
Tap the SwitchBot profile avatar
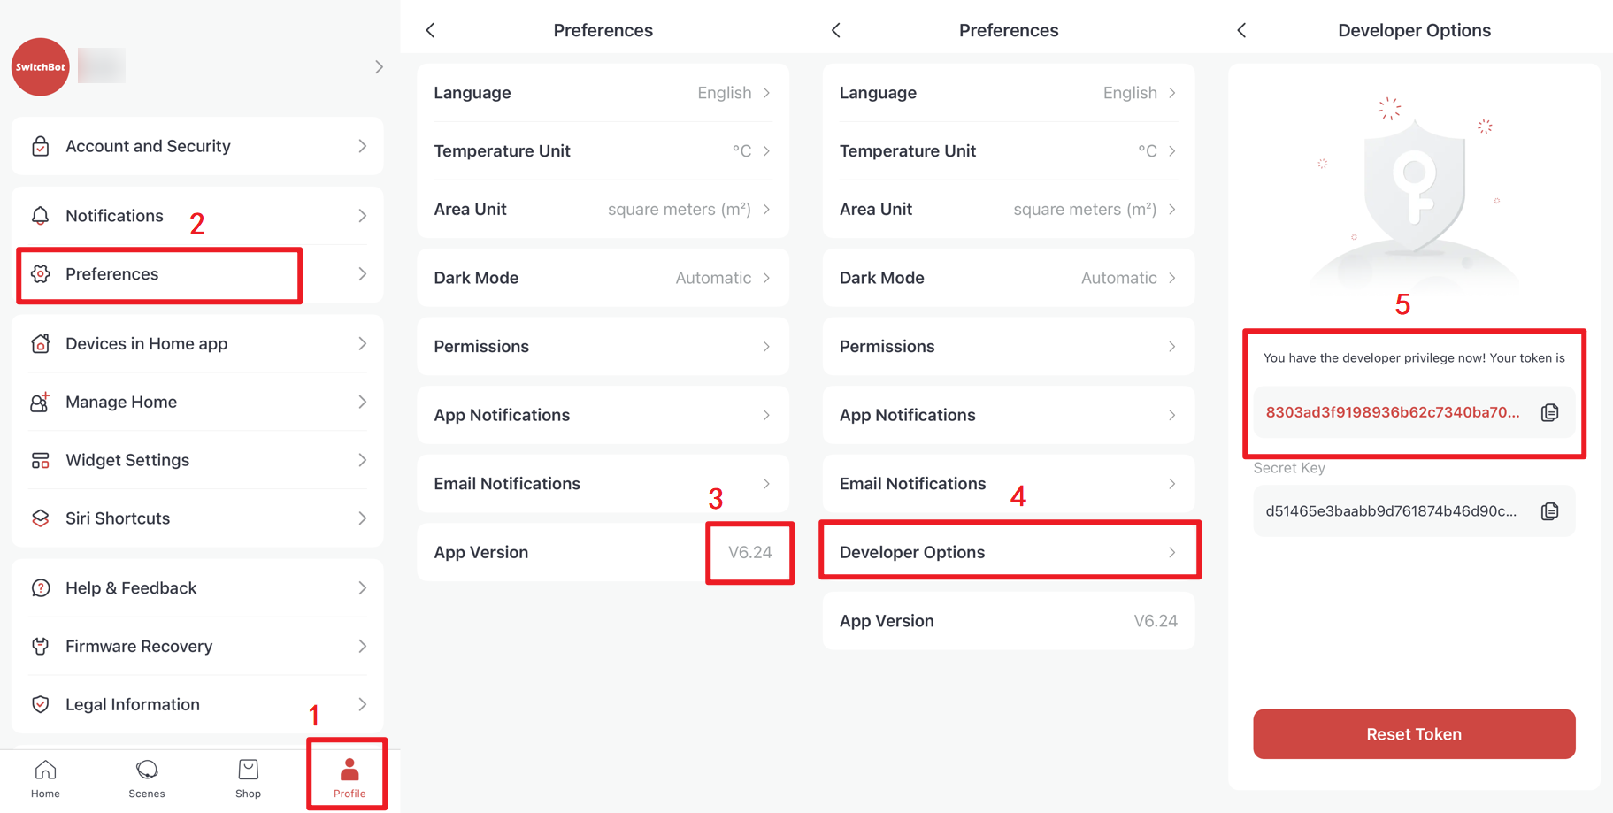pyautogui.click(x=41, y=66)
